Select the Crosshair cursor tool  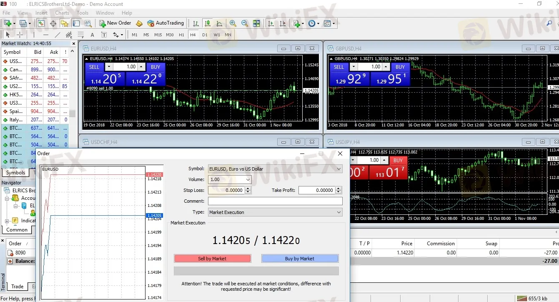coord(20,35)
